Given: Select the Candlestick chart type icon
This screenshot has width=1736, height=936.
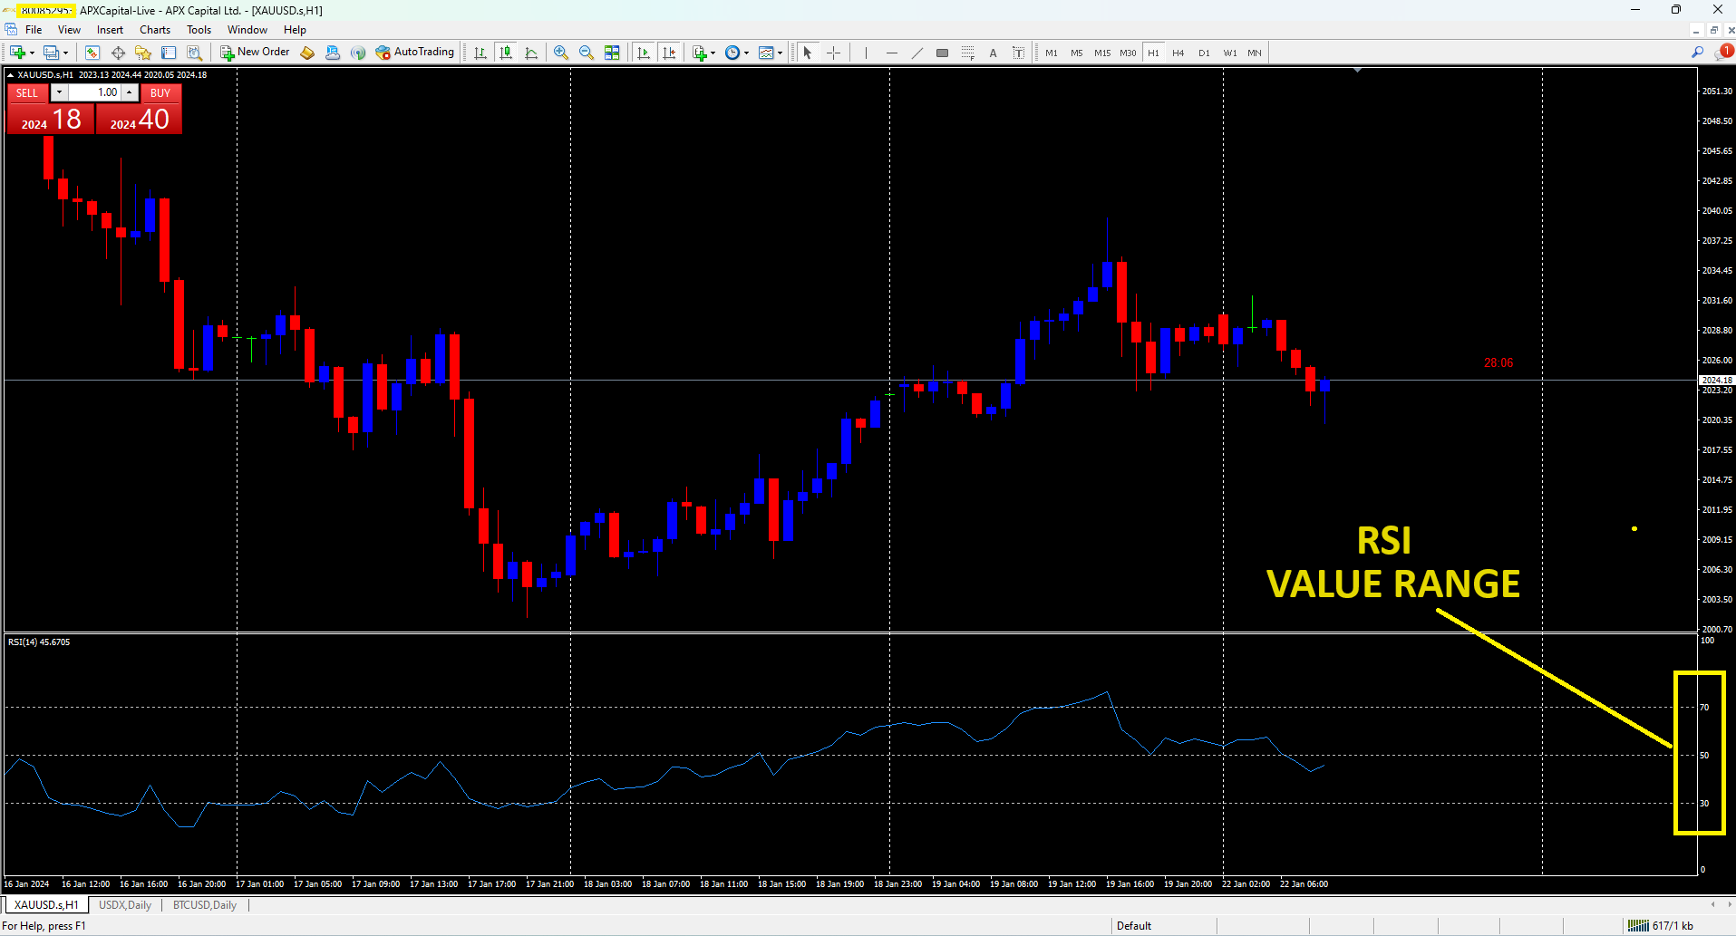Looking at the screenshot, I should [505, 52].
